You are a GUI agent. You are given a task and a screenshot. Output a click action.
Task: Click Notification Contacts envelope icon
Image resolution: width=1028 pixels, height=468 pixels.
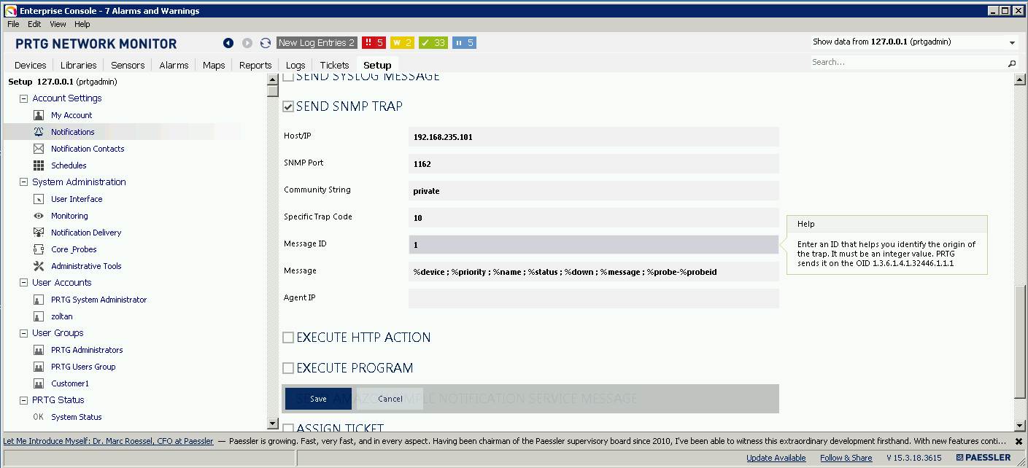(39, 149)
